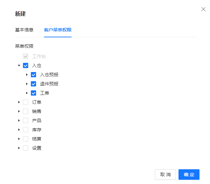Expand the 产品 tree node
The width and height of the screenshot is (210, 184).
pos(19,120)
